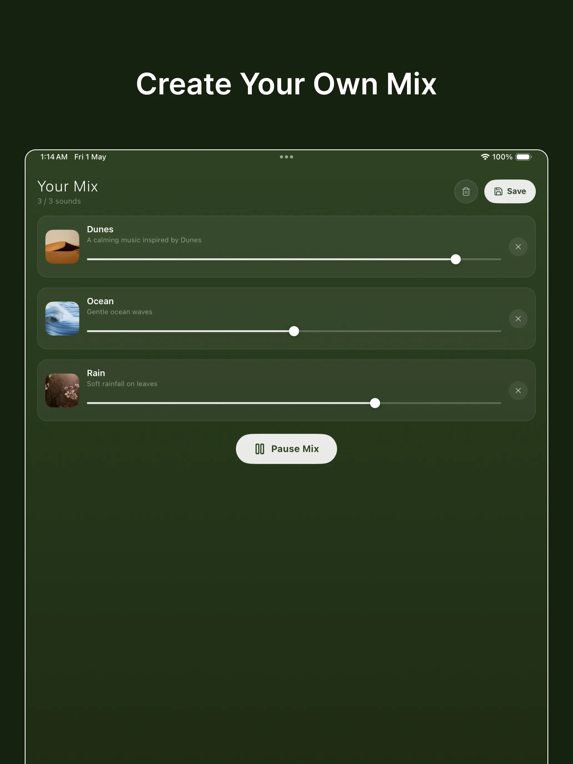Tap the three-dot multitasking indicator

click(286, 157)
